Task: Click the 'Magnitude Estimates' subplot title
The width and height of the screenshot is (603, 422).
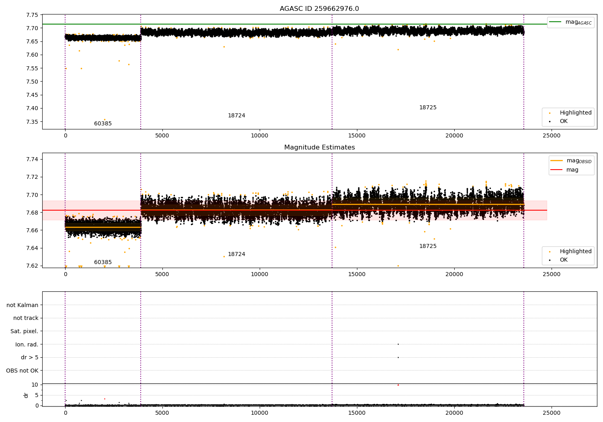Action: click(319, 147)
